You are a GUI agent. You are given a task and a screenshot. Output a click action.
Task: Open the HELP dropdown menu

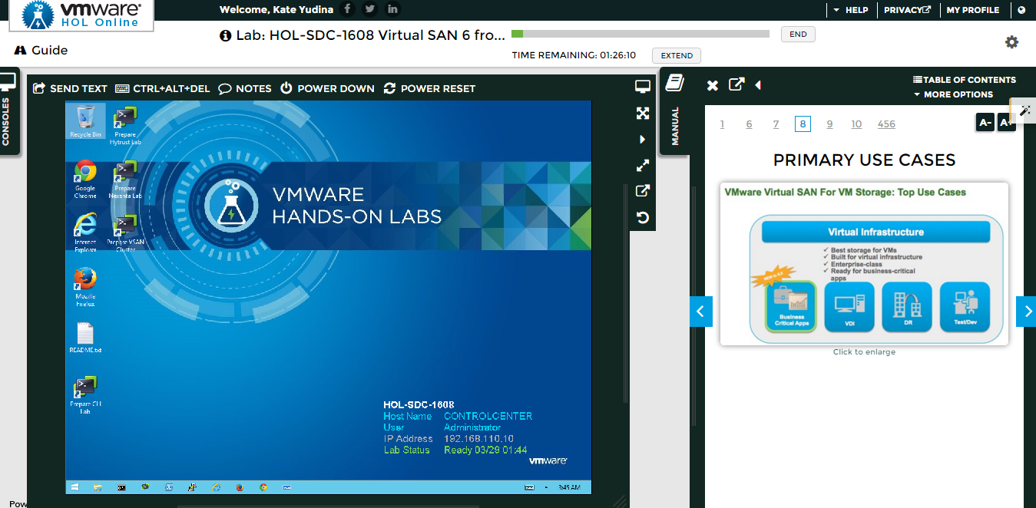(x=851, y=10)
